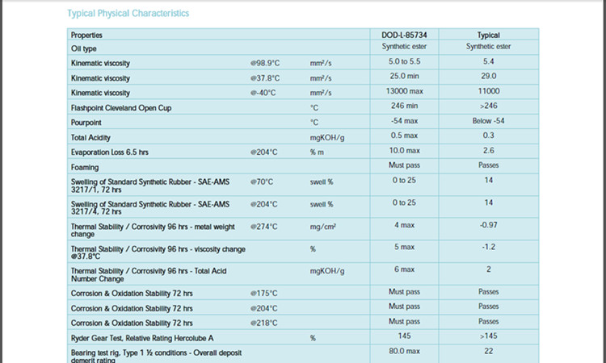Viewport: 606px width, 363px height.
Task: Select 'Total Acid Number Change' label
Action: tap(149, 275)
